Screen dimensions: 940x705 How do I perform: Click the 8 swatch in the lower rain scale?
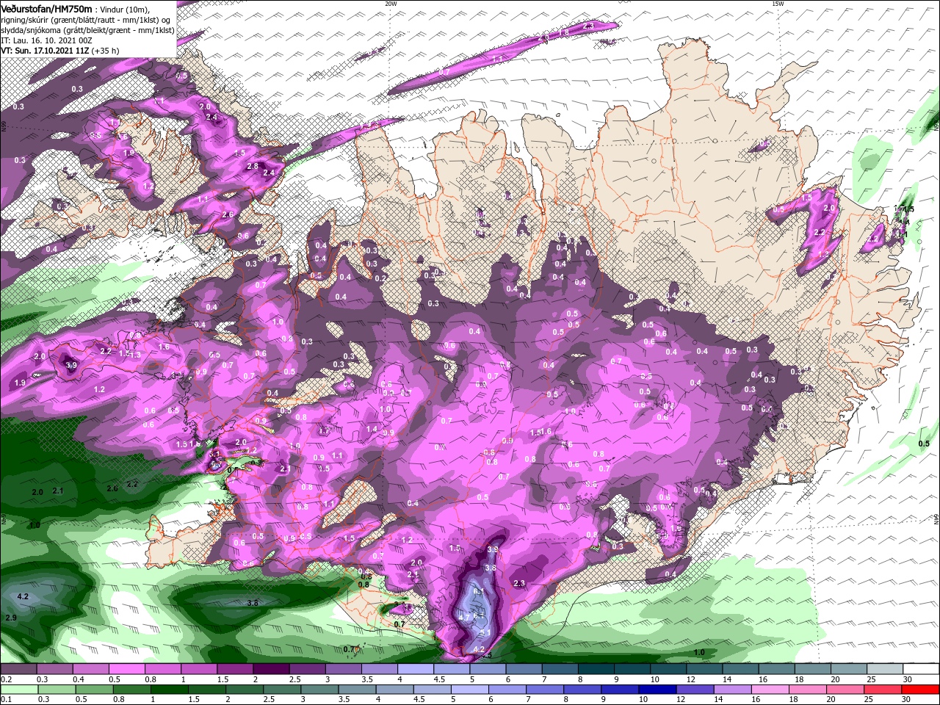581,690
